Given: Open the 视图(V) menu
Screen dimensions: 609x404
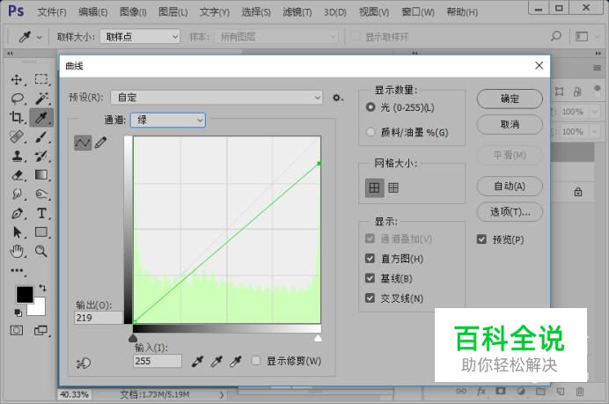Looking at the screenshot, I should pyautogui.click(x=374, y=12).
